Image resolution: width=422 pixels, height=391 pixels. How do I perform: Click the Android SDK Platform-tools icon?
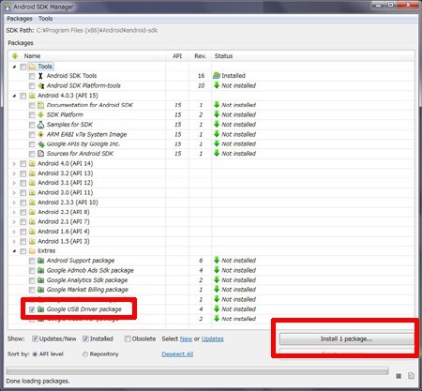40,85
